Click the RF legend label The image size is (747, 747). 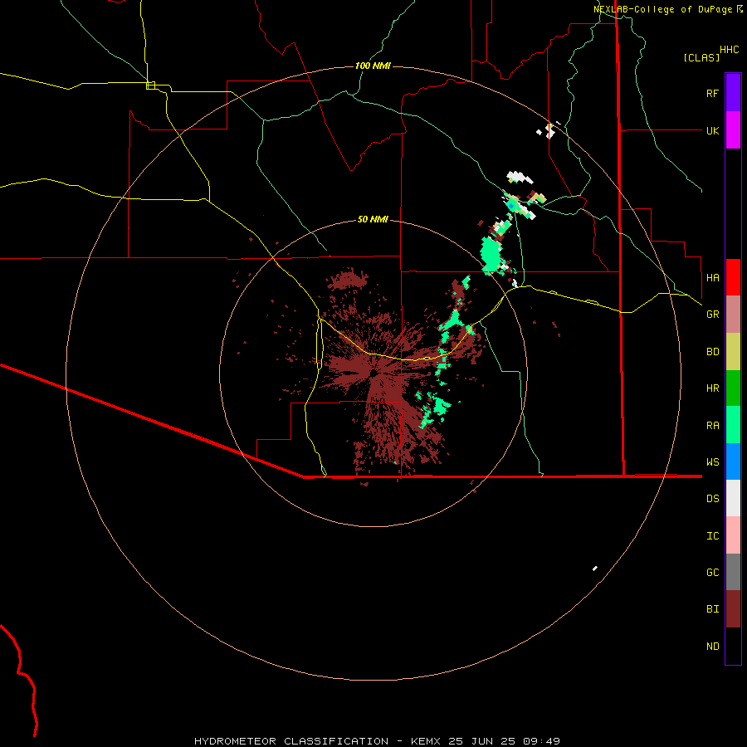click(x=712, y=93)
